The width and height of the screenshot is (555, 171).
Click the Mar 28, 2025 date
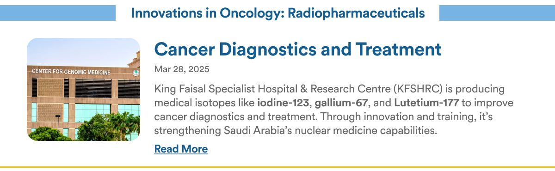tap(182, 70)
